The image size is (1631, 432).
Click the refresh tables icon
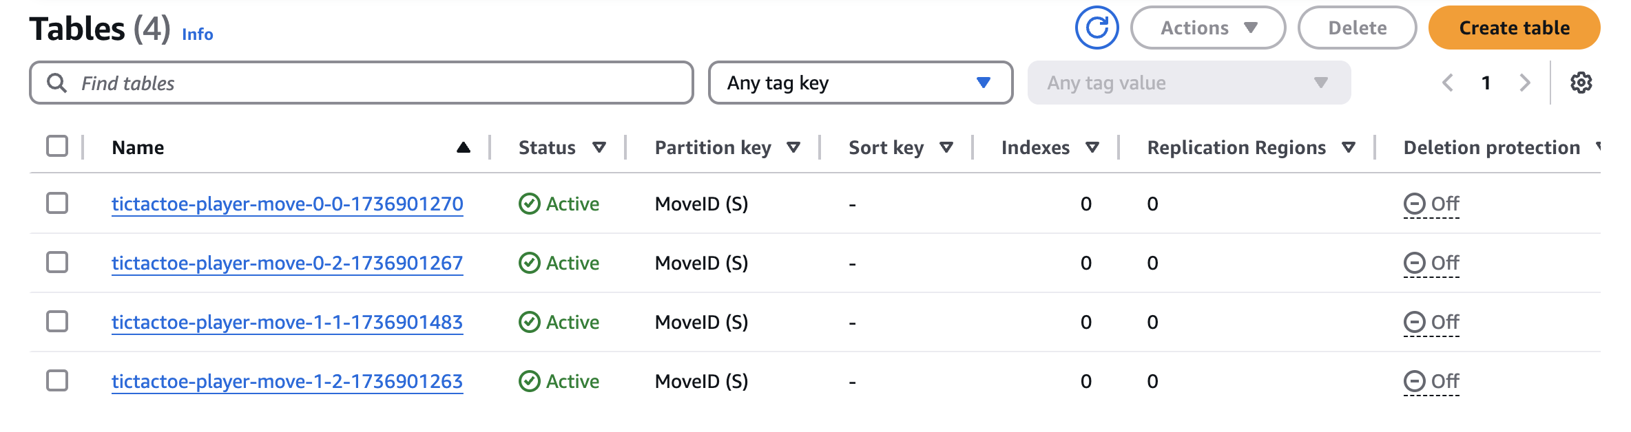point(1097,28)
